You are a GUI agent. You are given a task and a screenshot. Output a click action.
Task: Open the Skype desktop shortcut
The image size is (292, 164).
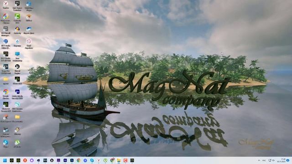[x=6, y=144]
